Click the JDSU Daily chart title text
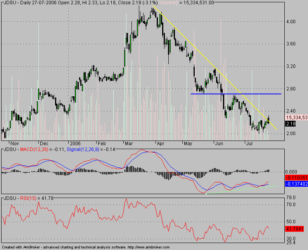Screen dimensions: 308x250 81,3
